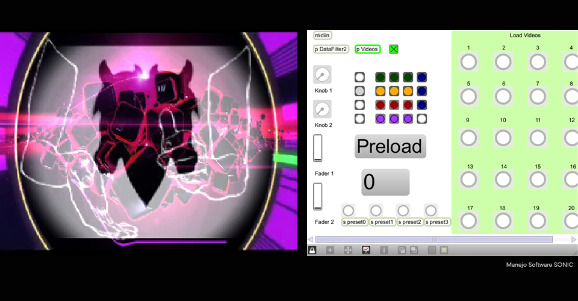Select the midiin object
Viewport: 578px width, 301px height.
(x=322, y=36)
